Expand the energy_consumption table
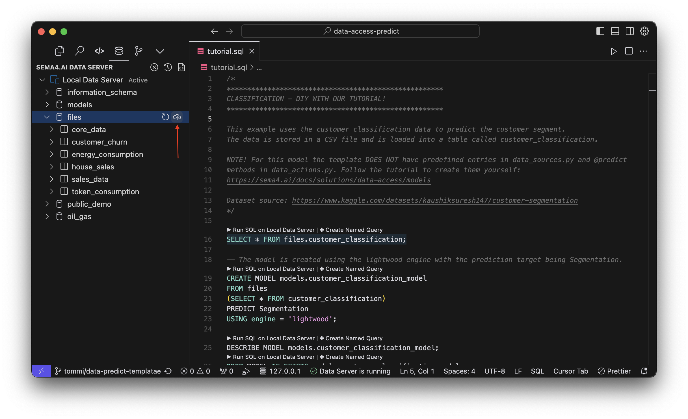 52,154
